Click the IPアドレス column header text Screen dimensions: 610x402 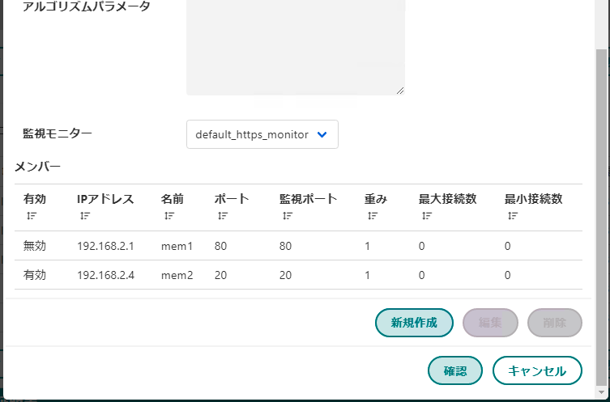tap(105, 199)
